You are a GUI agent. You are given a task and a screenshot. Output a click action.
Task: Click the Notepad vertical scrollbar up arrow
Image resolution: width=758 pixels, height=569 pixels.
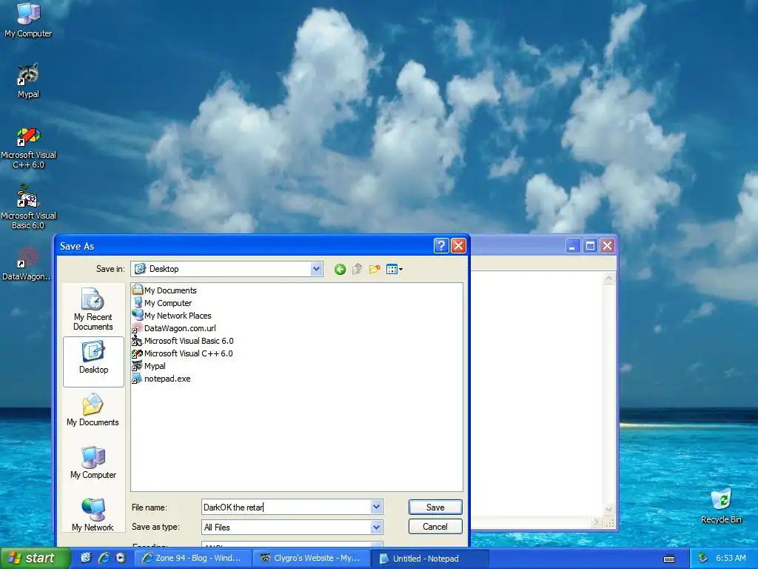pos(608,279)
